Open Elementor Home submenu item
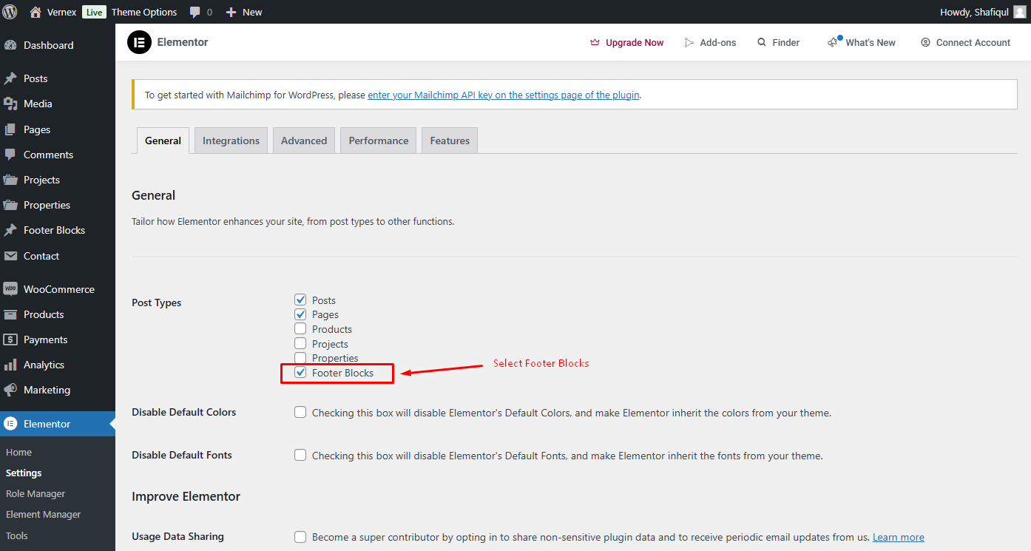Viewport: 1031px width, 551px height. click(19, 452)
